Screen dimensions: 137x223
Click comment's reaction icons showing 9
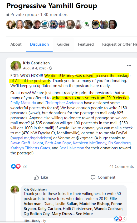[118, 219]
